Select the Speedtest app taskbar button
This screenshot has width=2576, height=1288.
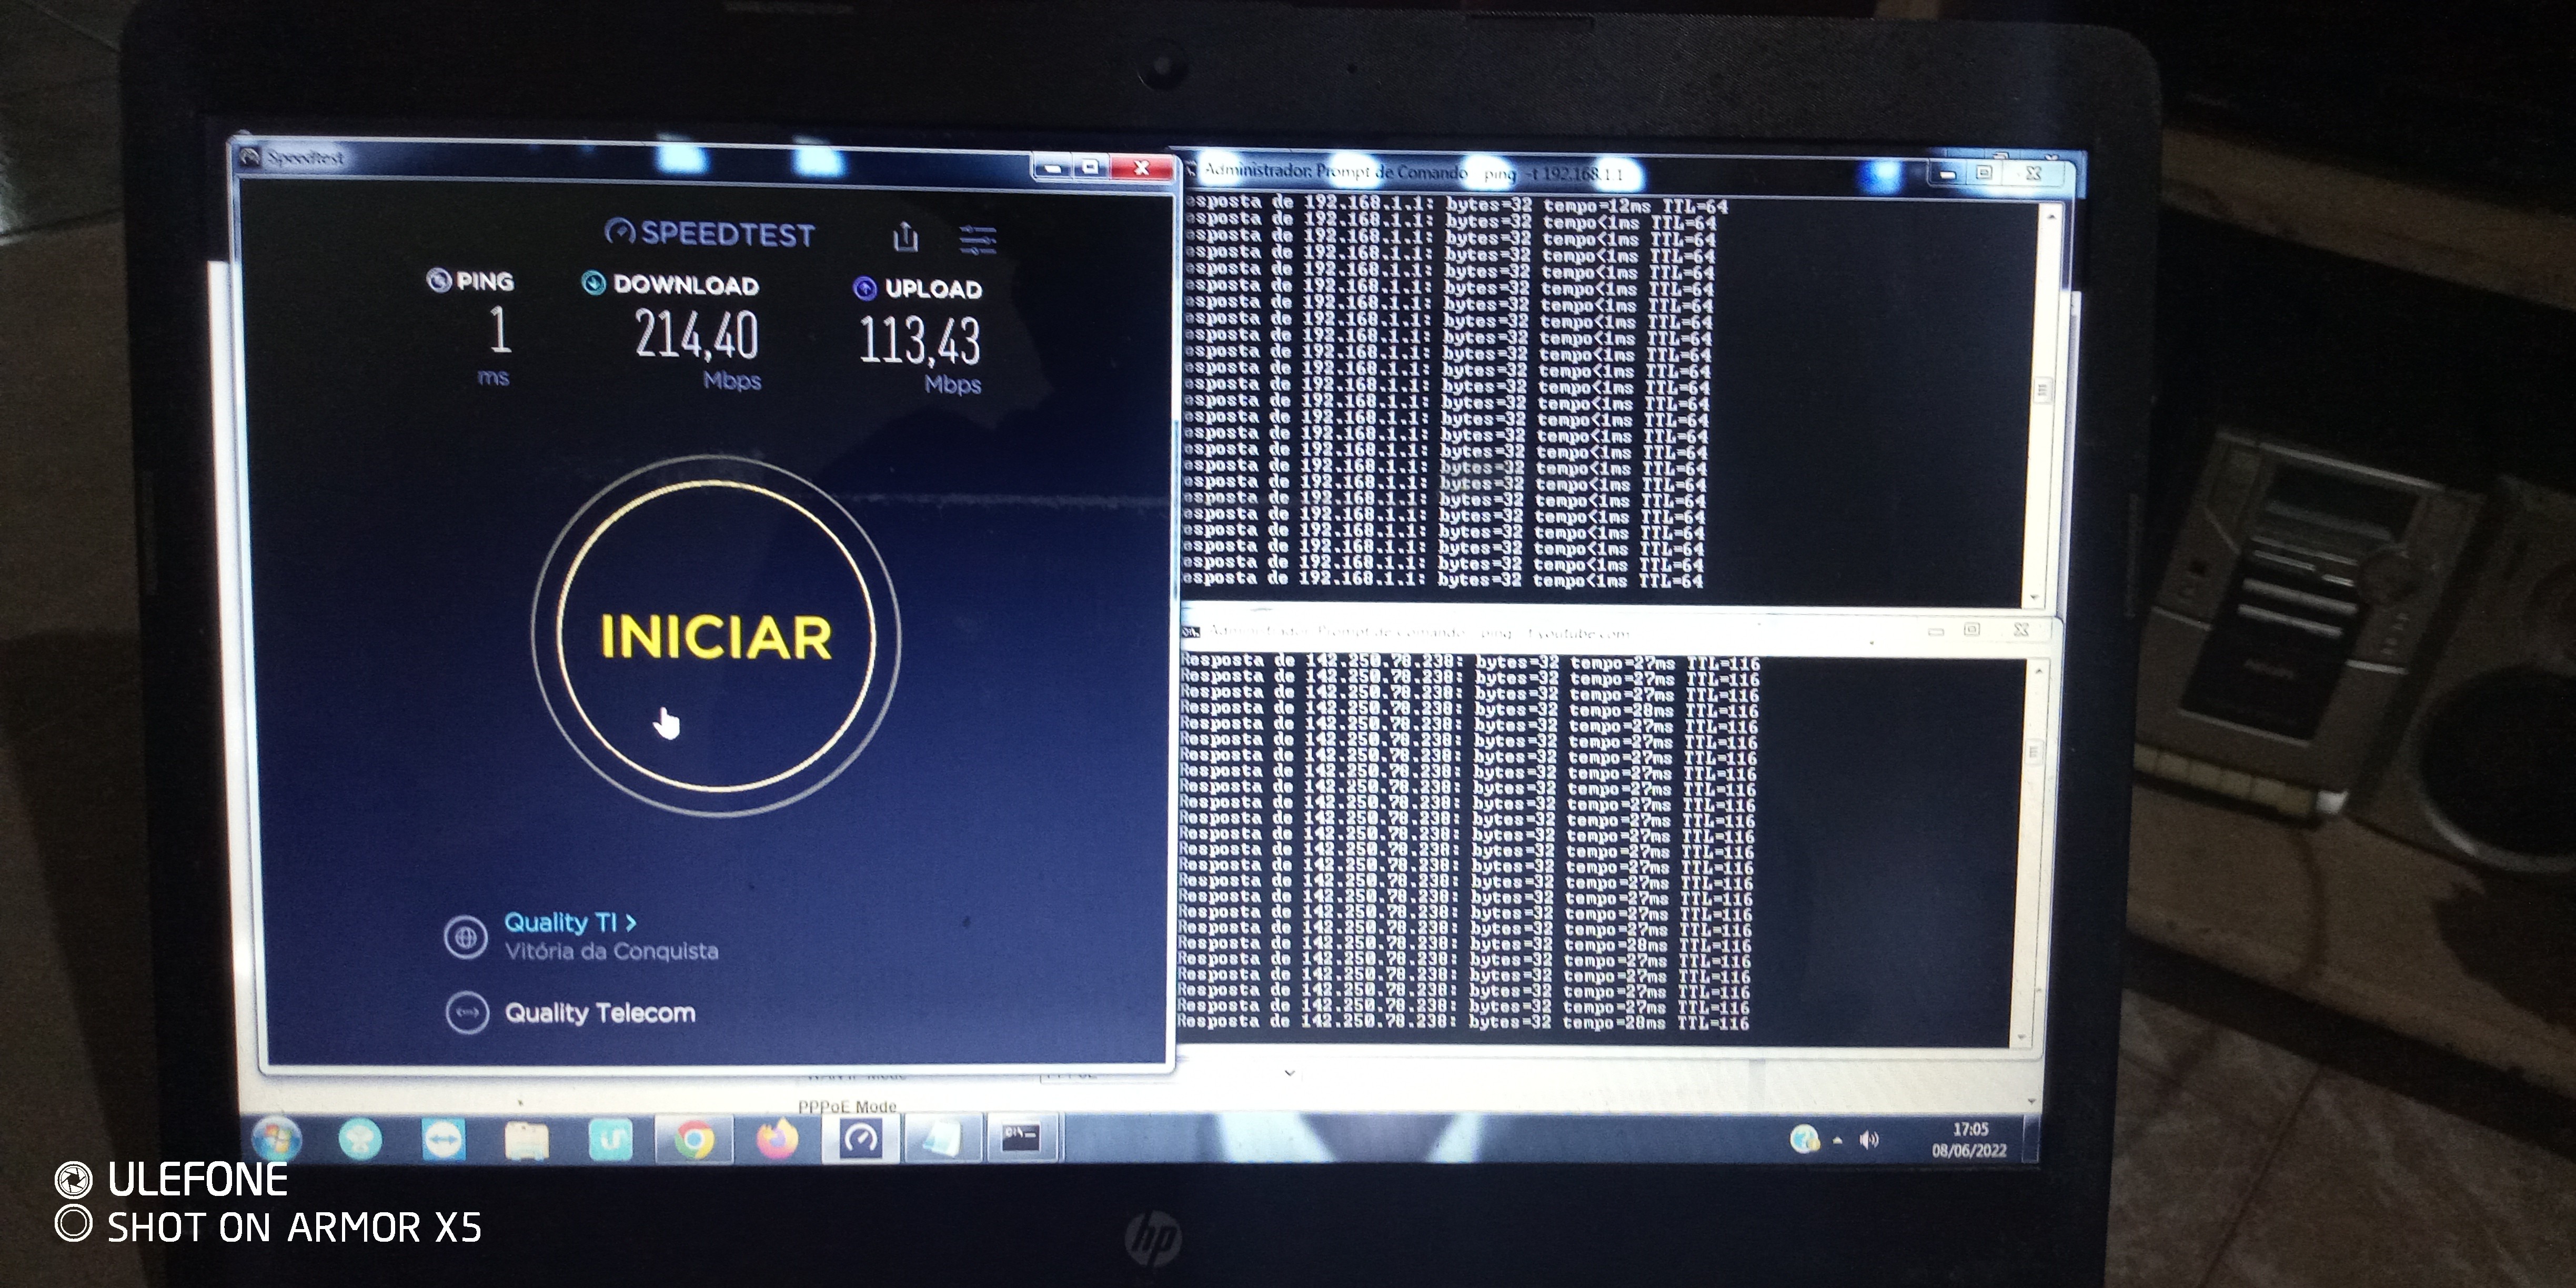tap(861, 1138)
